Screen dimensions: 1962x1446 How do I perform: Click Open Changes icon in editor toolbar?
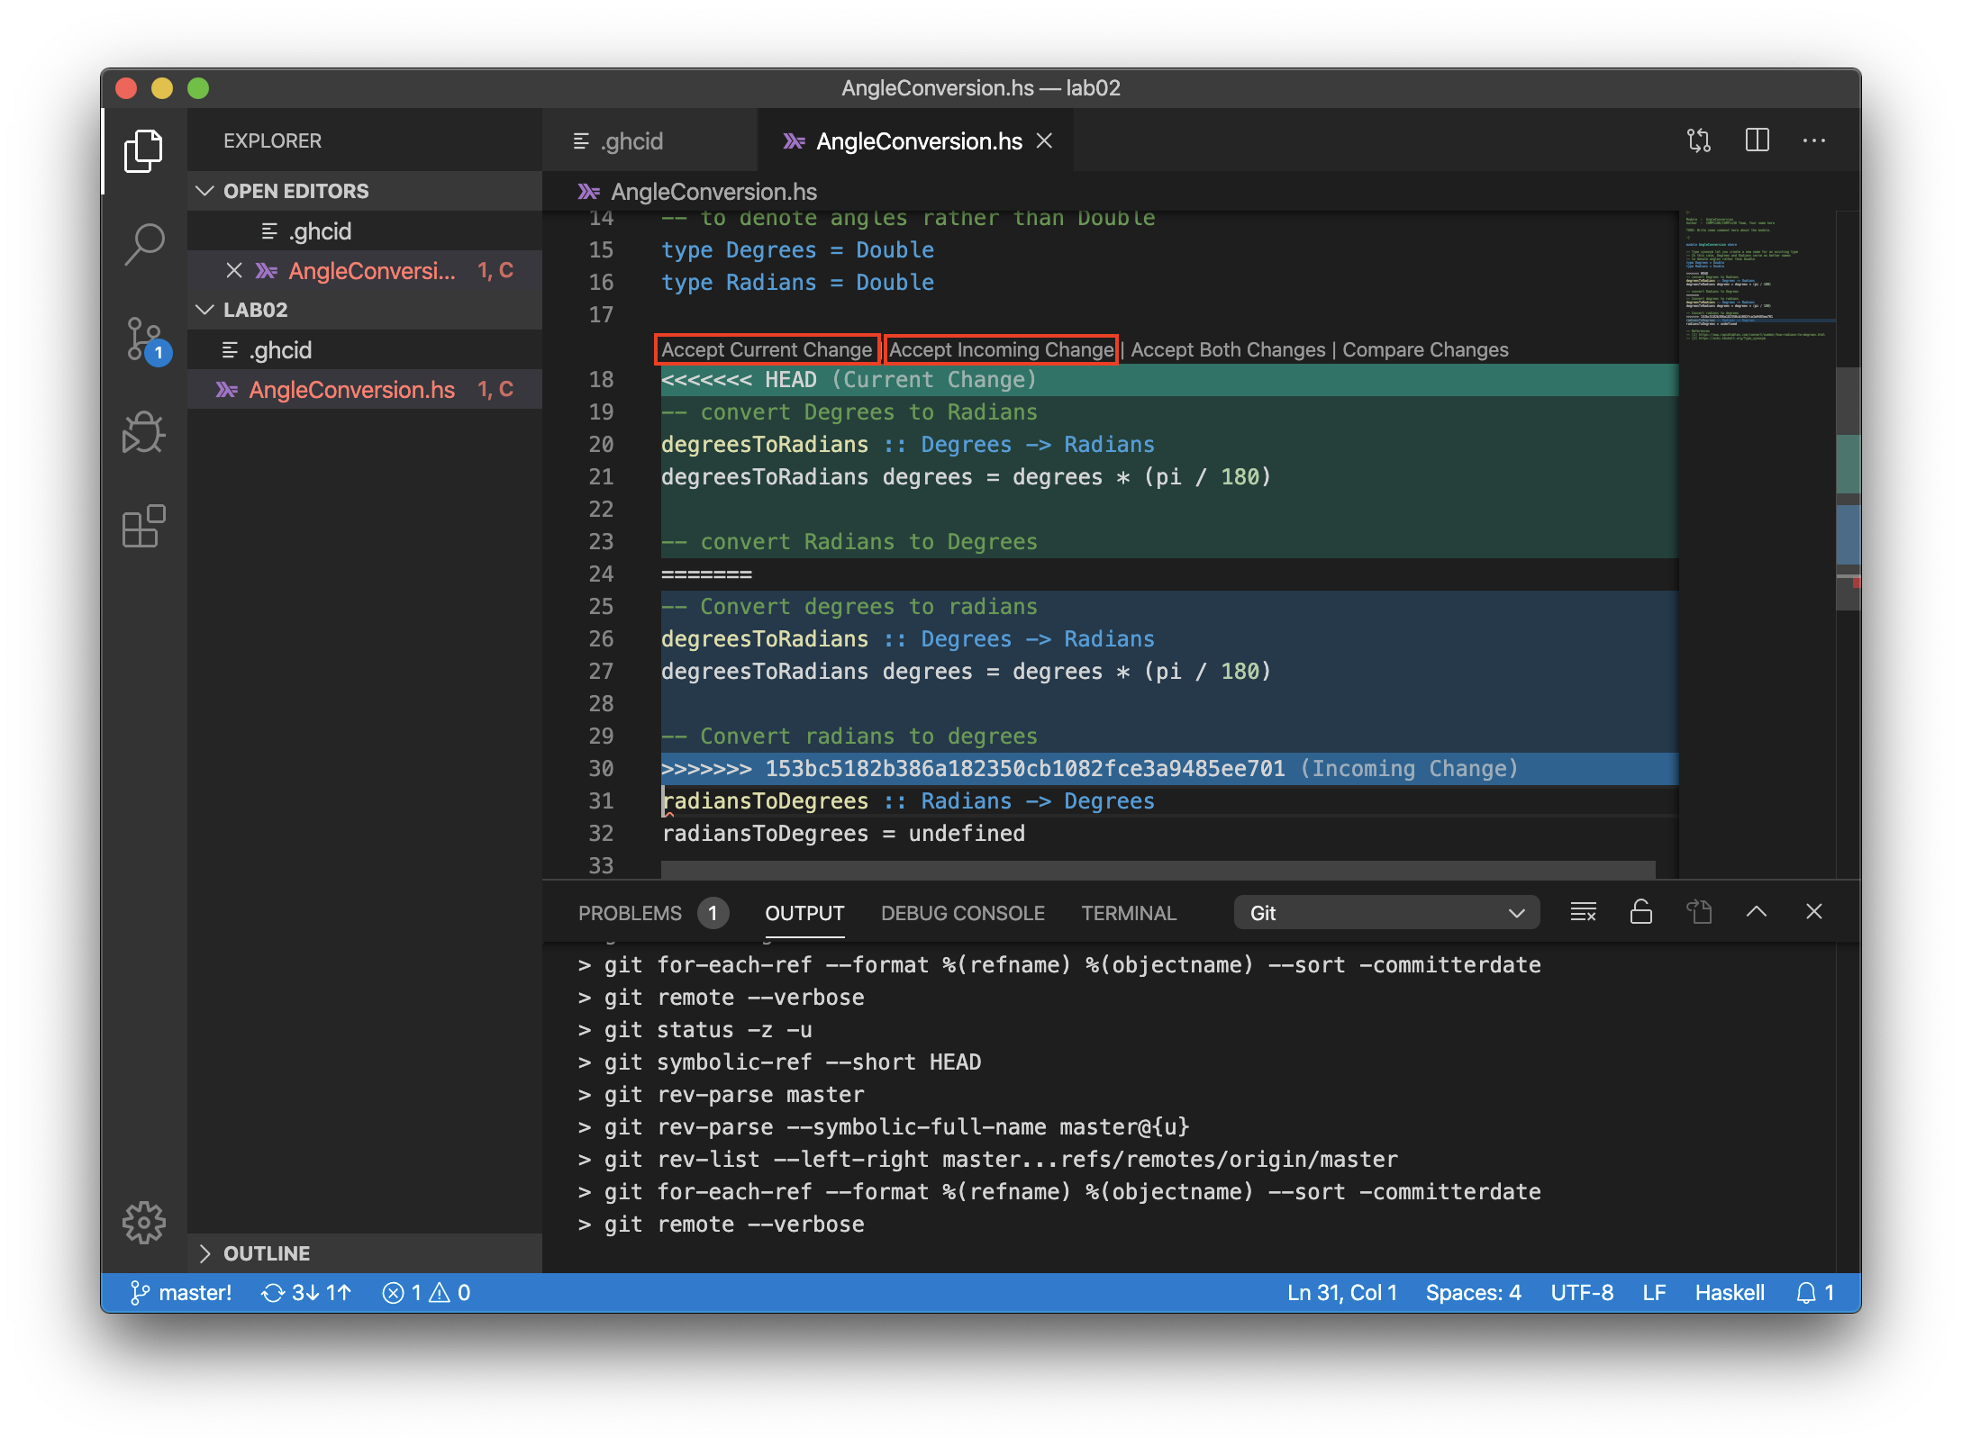(1699, 140)
